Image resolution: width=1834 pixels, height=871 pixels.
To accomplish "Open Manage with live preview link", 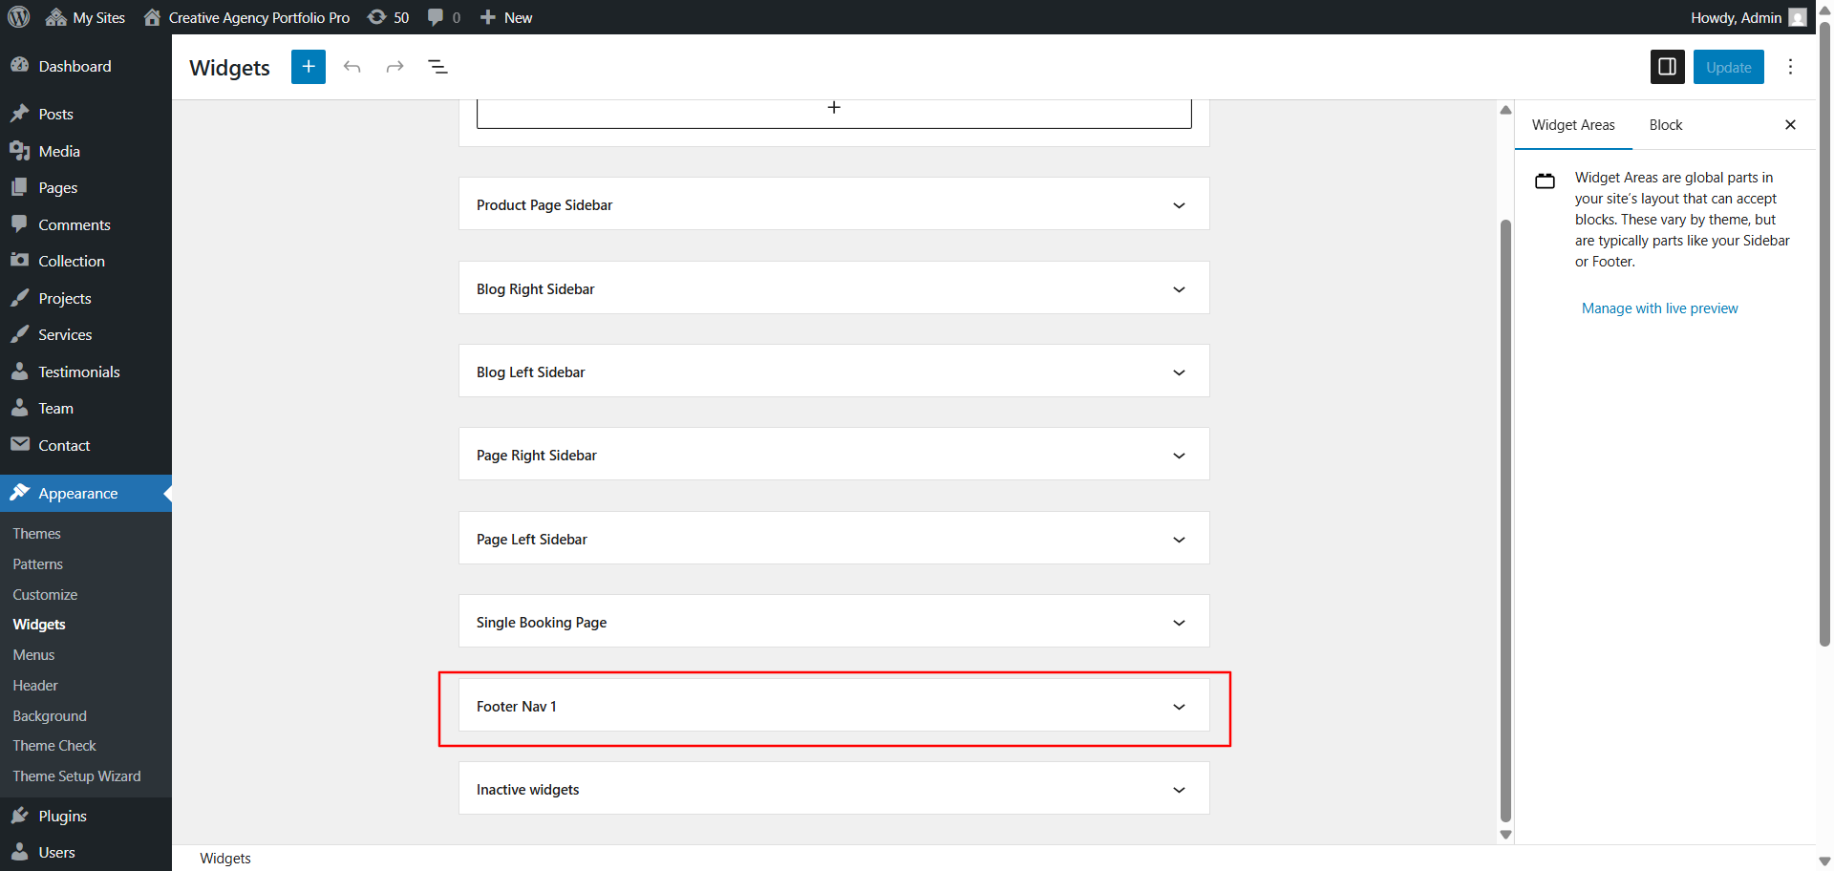I will (x=1659, y=308).
